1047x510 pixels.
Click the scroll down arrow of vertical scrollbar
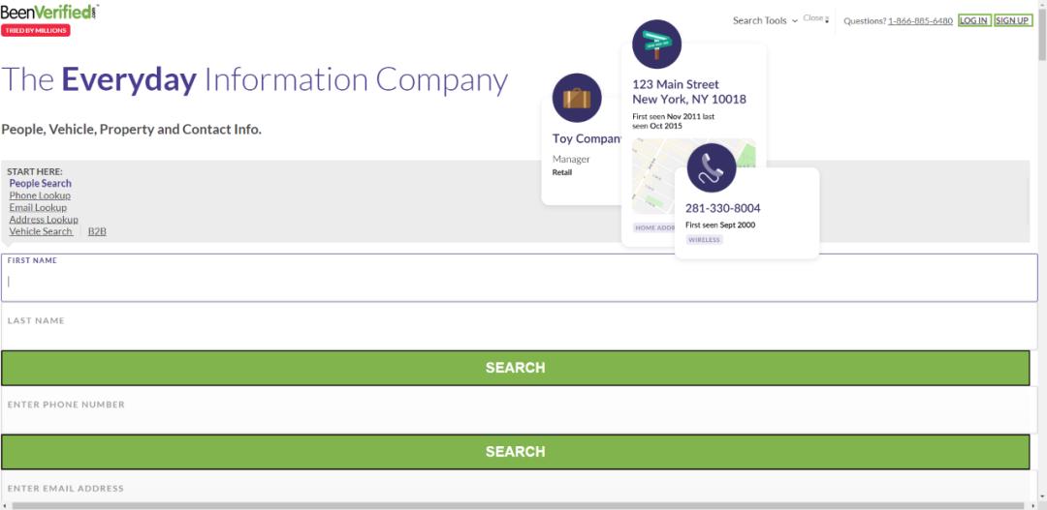[1042, 496]
